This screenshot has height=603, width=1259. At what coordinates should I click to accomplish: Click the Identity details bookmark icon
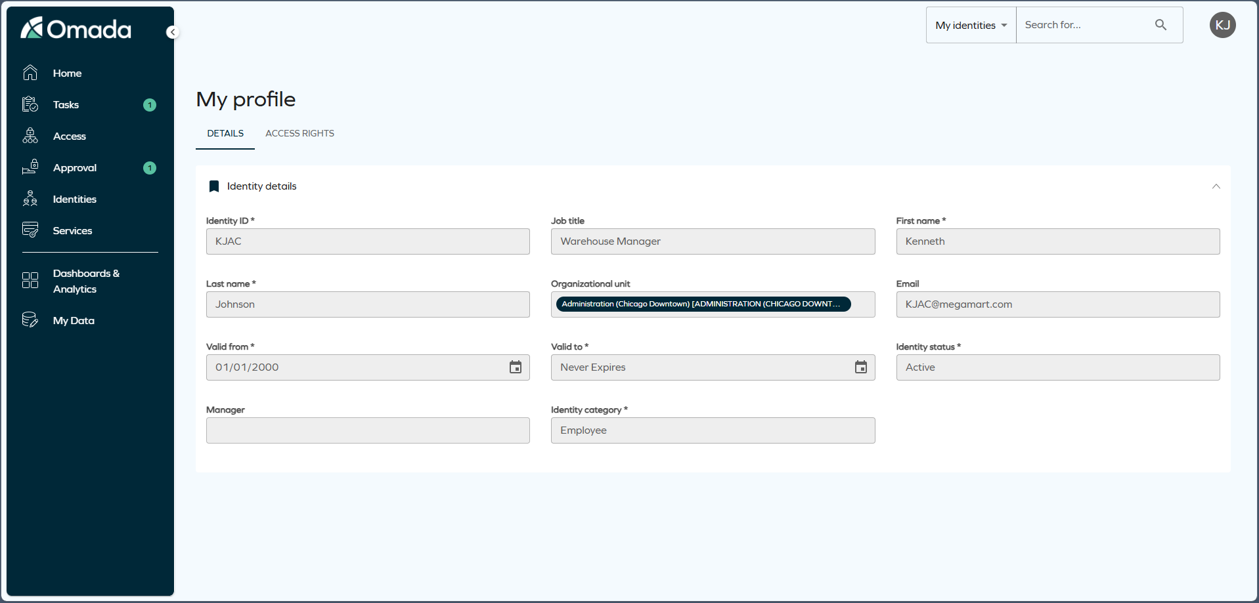(214, 186)
